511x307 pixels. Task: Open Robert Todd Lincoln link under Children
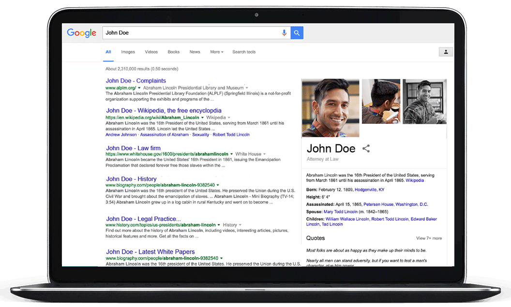pyautogui.click(x=390, y=219)
